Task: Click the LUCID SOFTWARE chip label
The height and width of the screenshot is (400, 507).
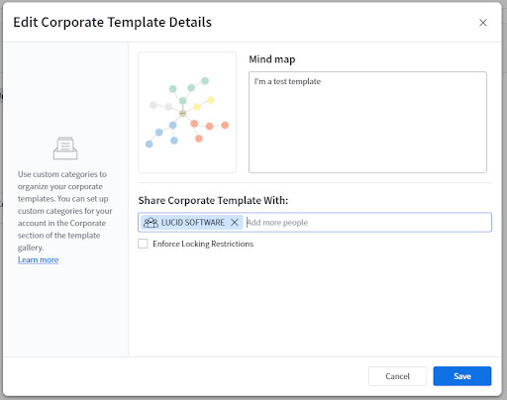Action: click(x=193, y=223)
